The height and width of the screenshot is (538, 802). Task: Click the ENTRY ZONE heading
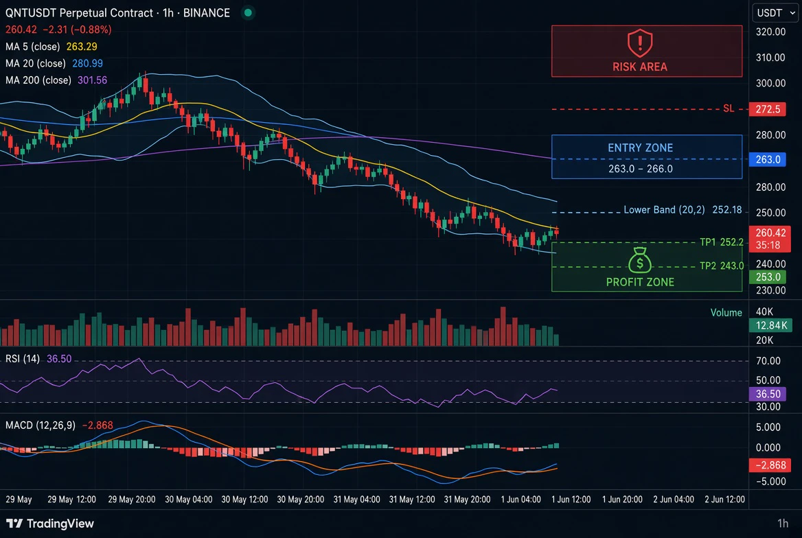pyautogui.click(x=641, y=148)
